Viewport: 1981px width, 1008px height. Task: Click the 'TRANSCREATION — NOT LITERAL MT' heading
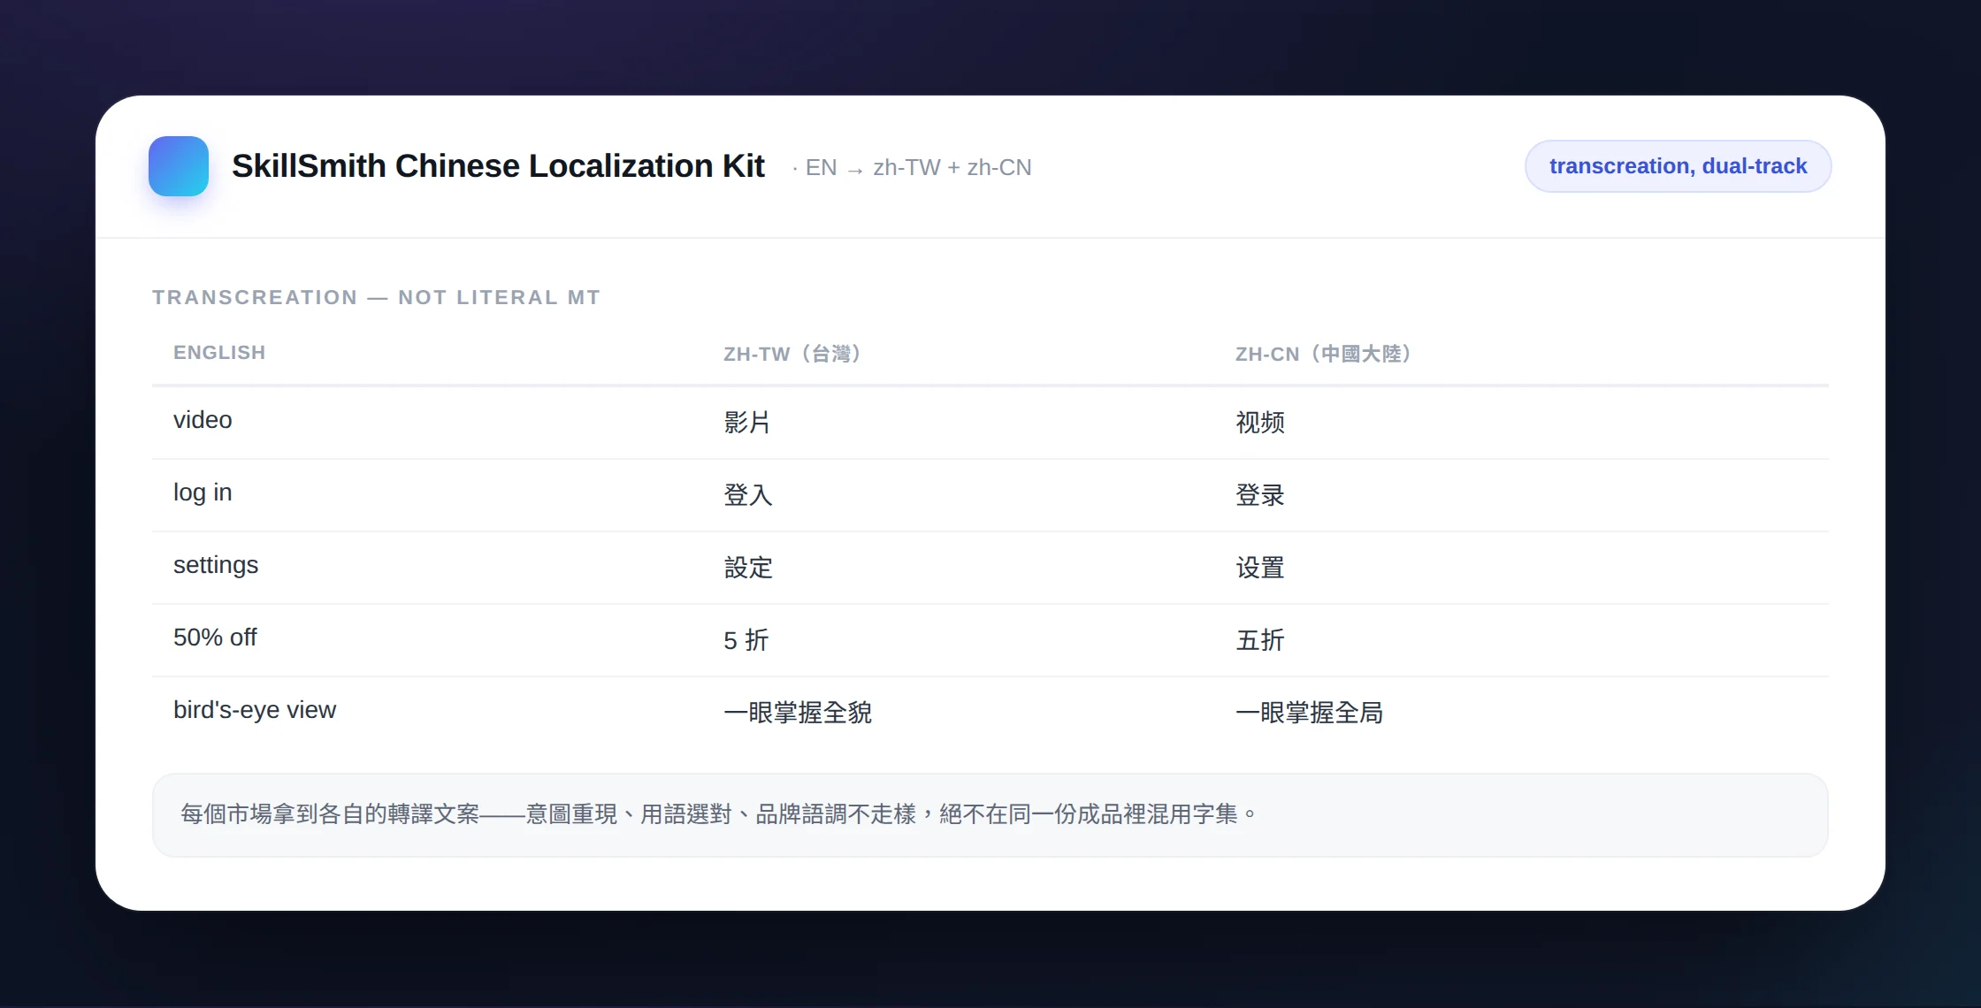pos(376,297)
